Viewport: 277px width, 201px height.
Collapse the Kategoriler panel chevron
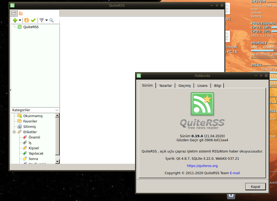coord(57,110)
